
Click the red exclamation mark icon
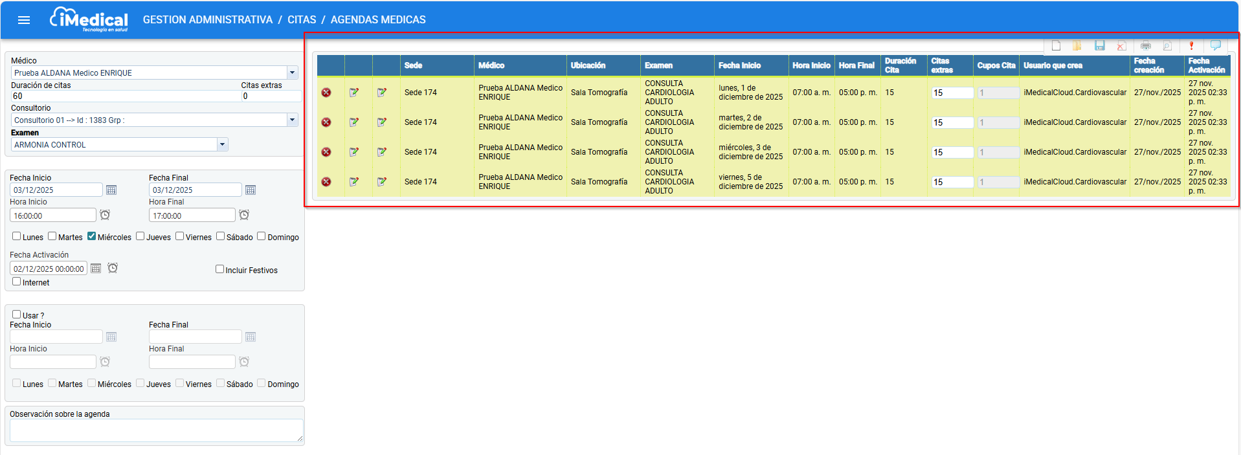click(x=1191, y=45)
